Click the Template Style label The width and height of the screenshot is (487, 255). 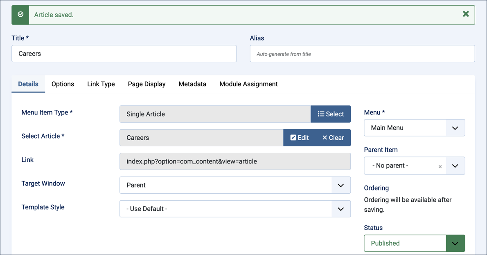(43, 207)
